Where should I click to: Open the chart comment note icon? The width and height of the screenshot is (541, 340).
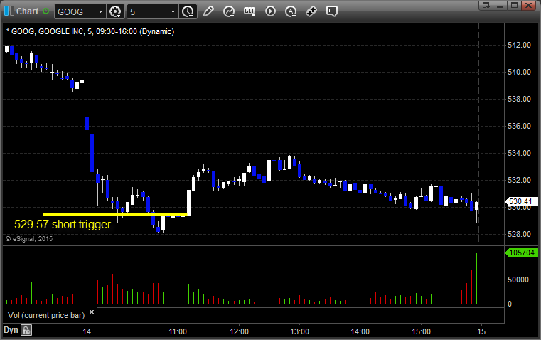pos(331,11)
